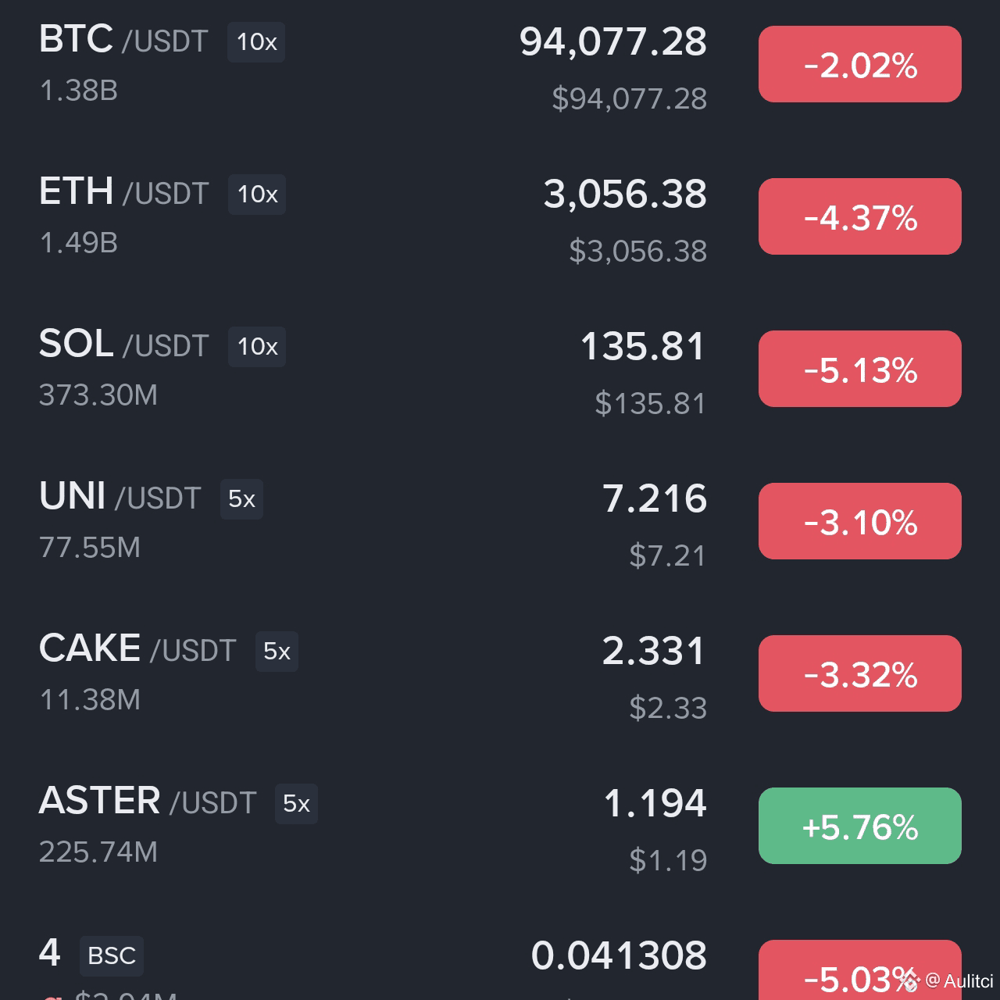1000x1000 pixels.
Task: Click the BSC chain tag
Action: point(112,956)
